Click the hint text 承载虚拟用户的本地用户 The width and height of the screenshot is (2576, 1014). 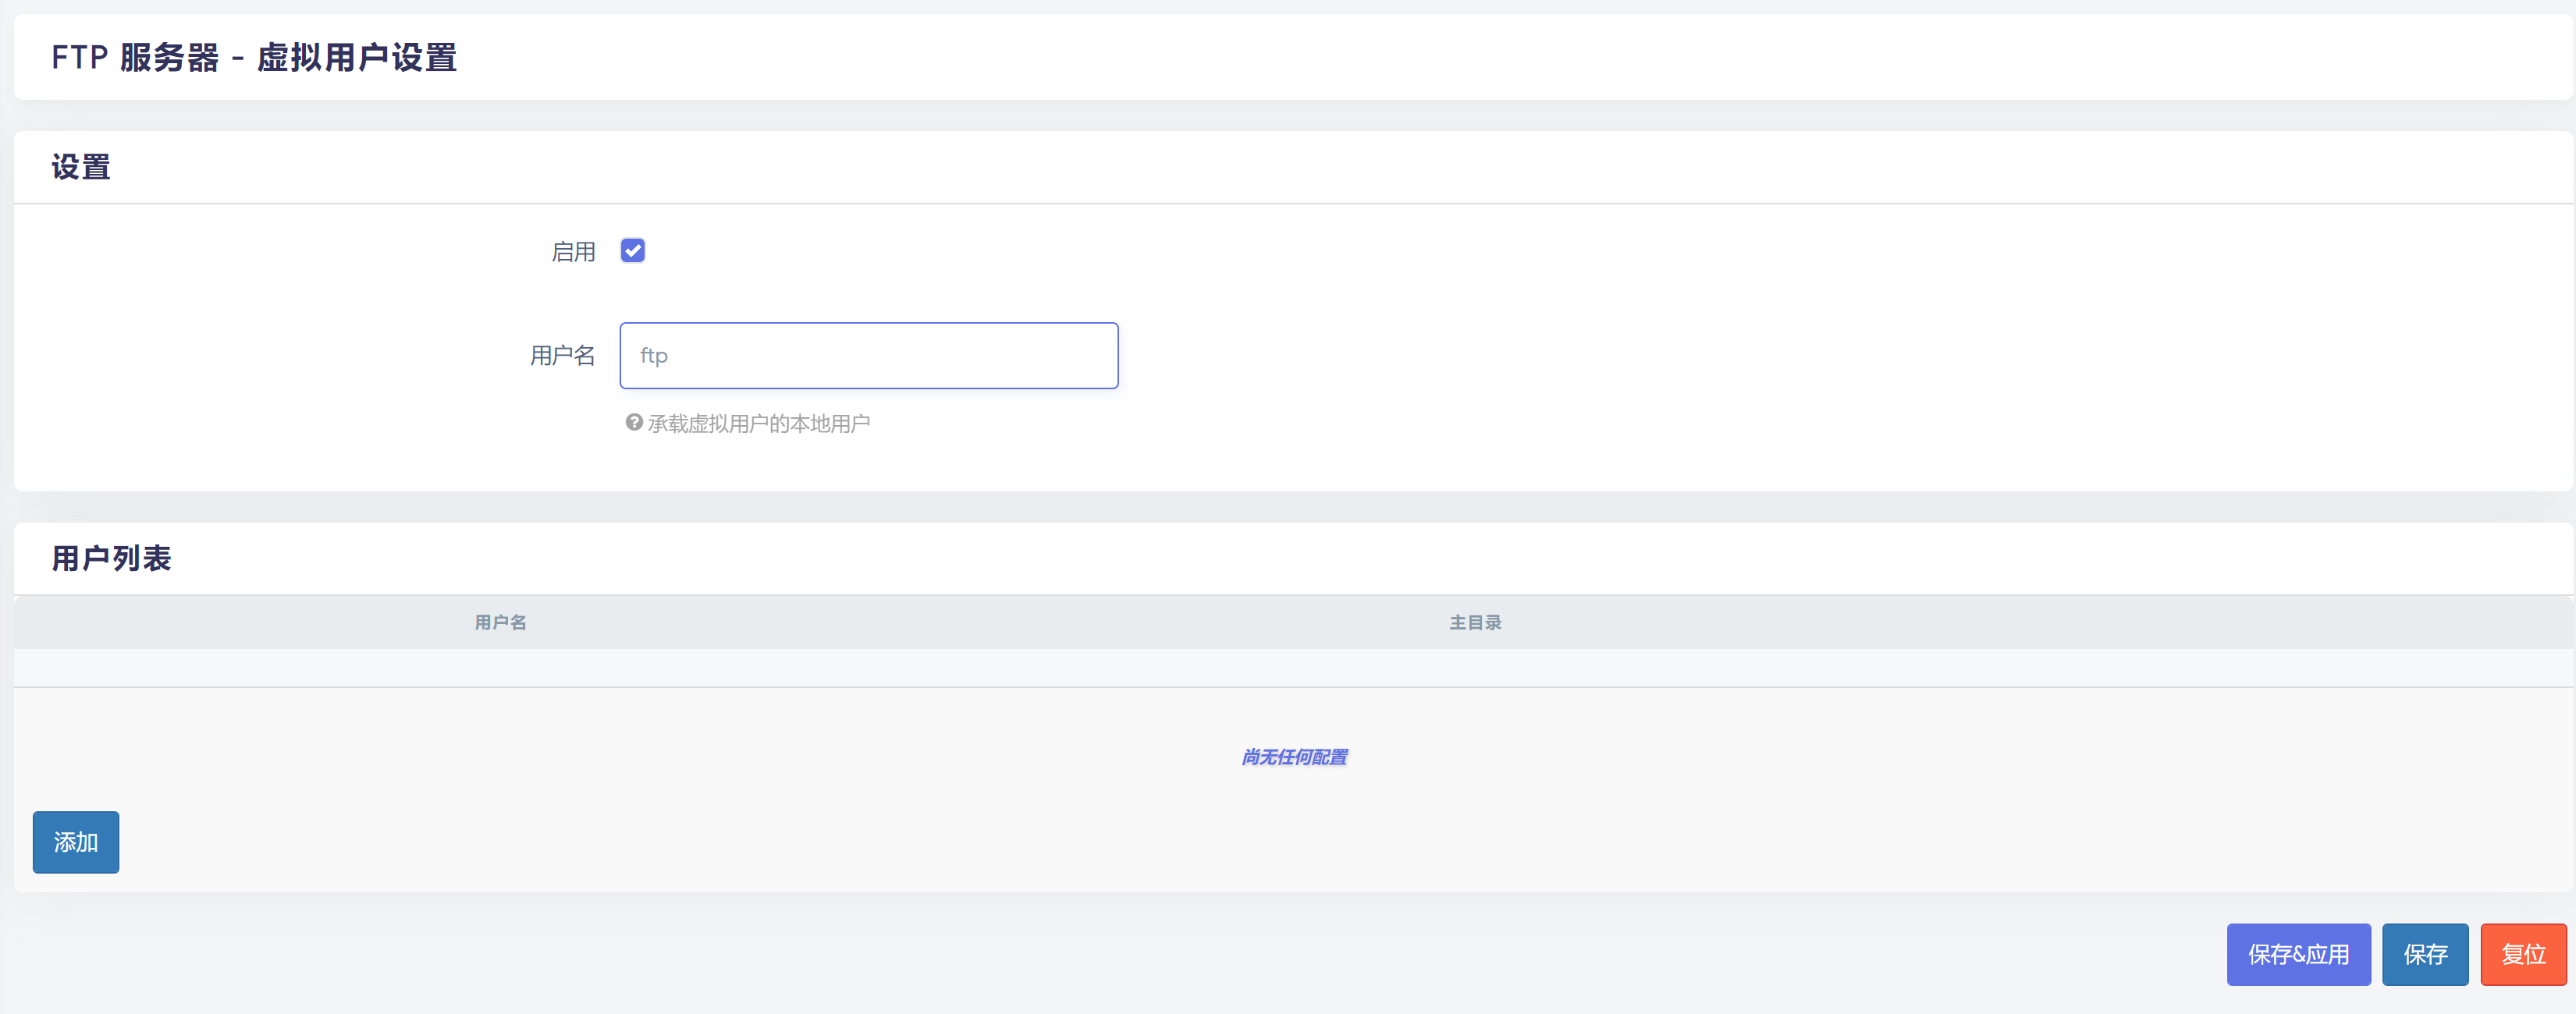758,424
